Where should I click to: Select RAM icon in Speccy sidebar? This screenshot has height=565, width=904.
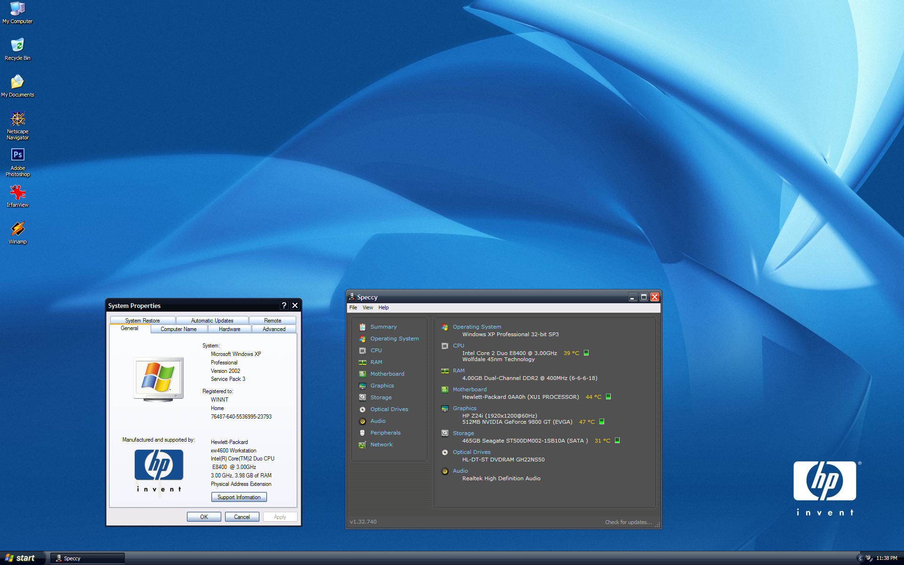coord(363,362)
